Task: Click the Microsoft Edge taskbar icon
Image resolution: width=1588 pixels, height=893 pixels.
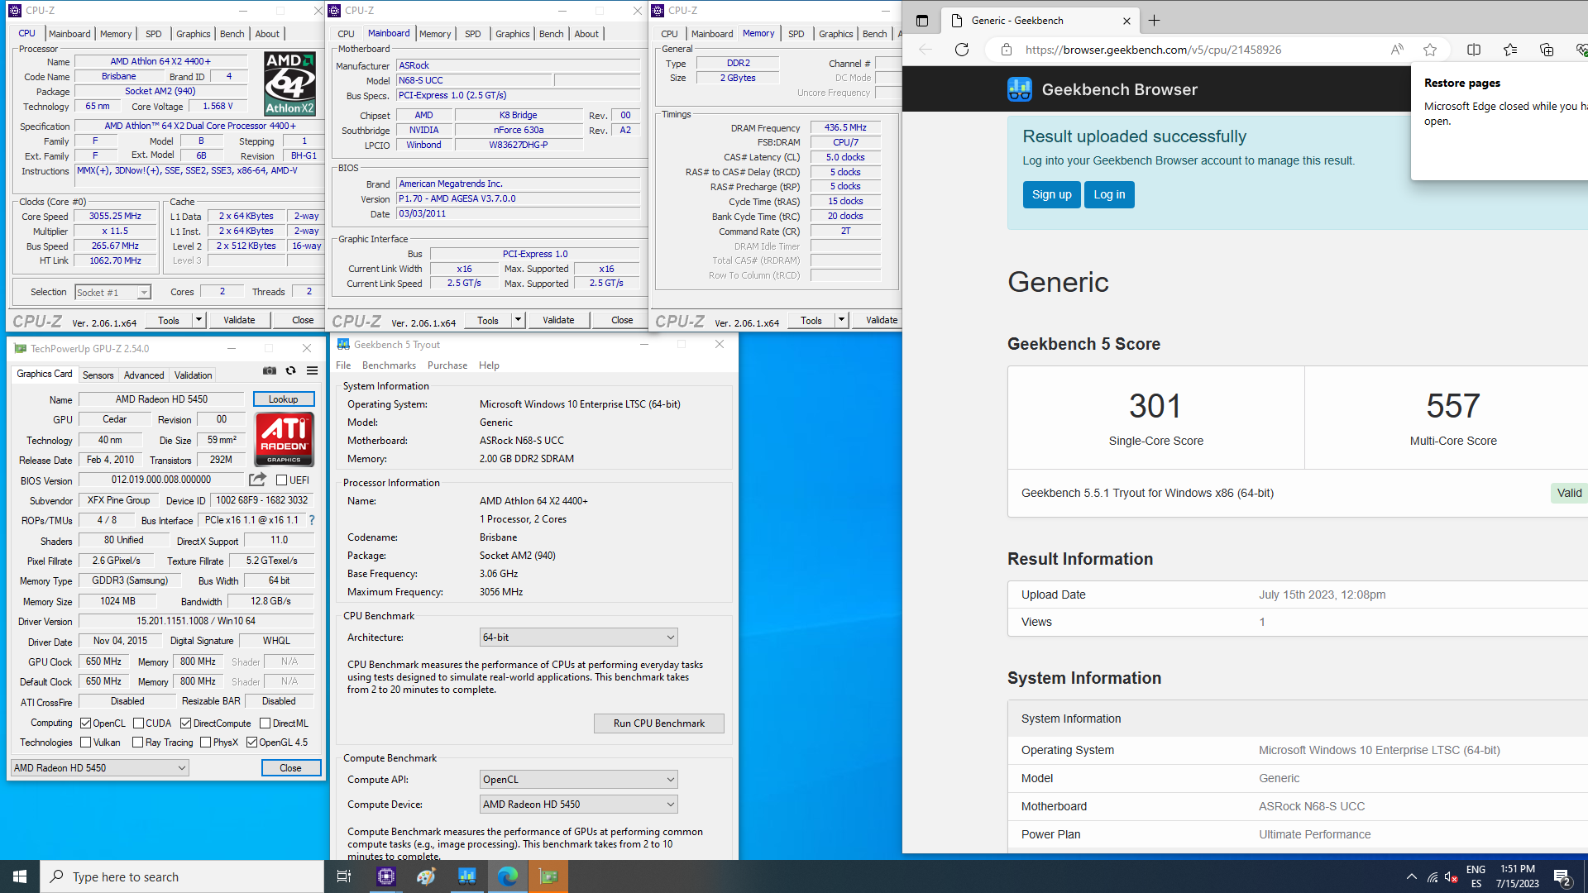Action: tap(508, 876)
